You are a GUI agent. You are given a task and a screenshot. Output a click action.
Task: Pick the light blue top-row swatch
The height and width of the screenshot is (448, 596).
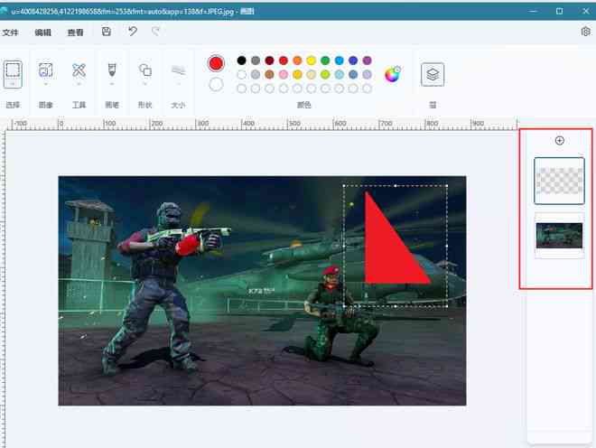point(339,61)
